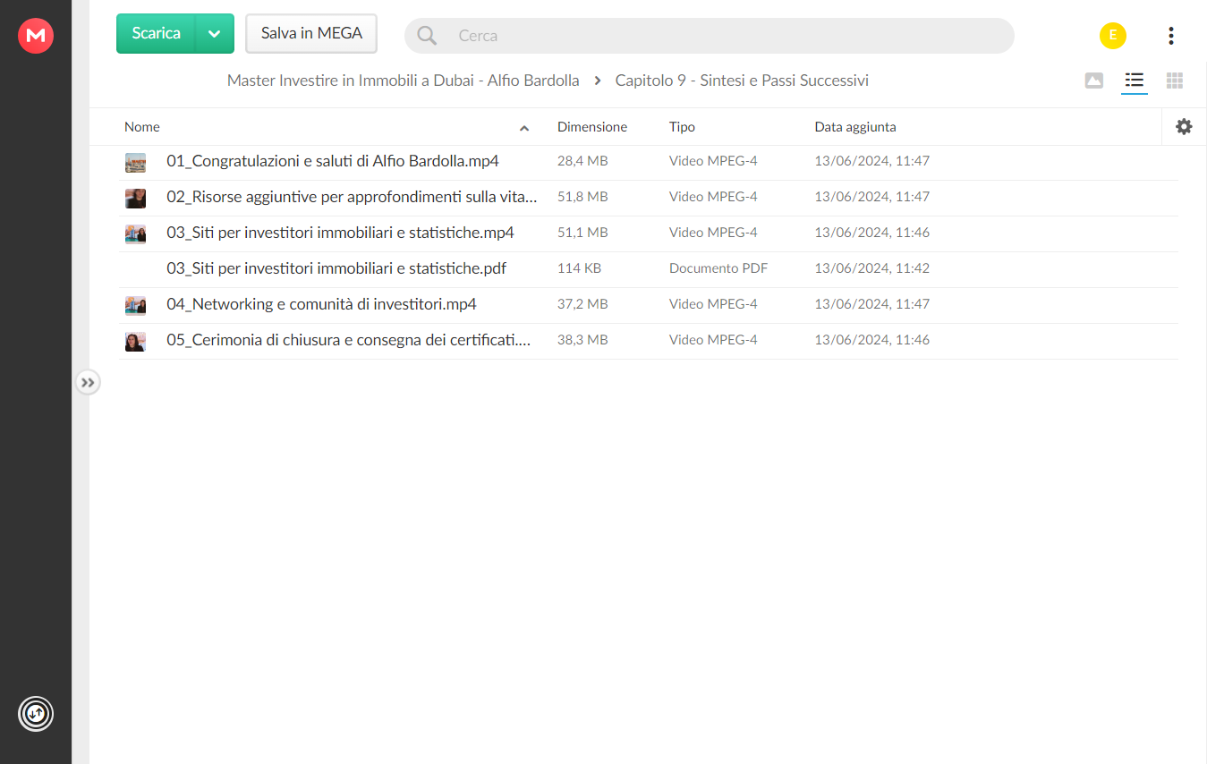1207x764 pixels.
Task: Go to Master Investire in Immobili breadcrumb
Action: click(x=404, y=81)
